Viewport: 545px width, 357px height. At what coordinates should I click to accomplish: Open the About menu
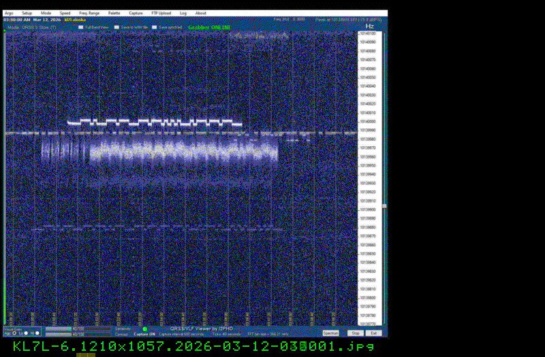(201, 13)
